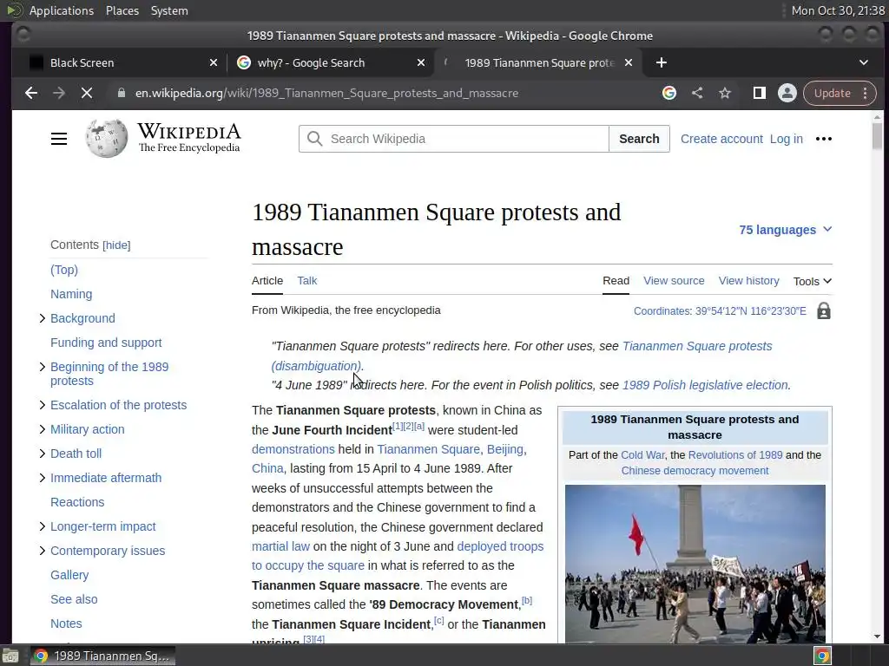Close the why? Google Search tab
889x666 pixels.
pos(421,62)
